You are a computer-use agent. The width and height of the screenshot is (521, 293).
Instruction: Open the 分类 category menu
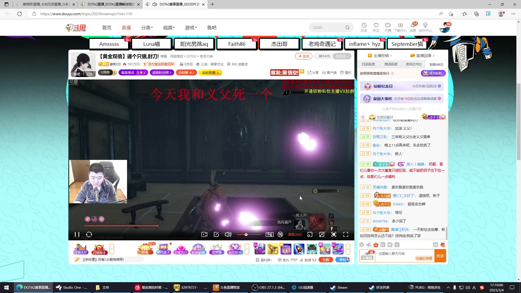point(147,28)
